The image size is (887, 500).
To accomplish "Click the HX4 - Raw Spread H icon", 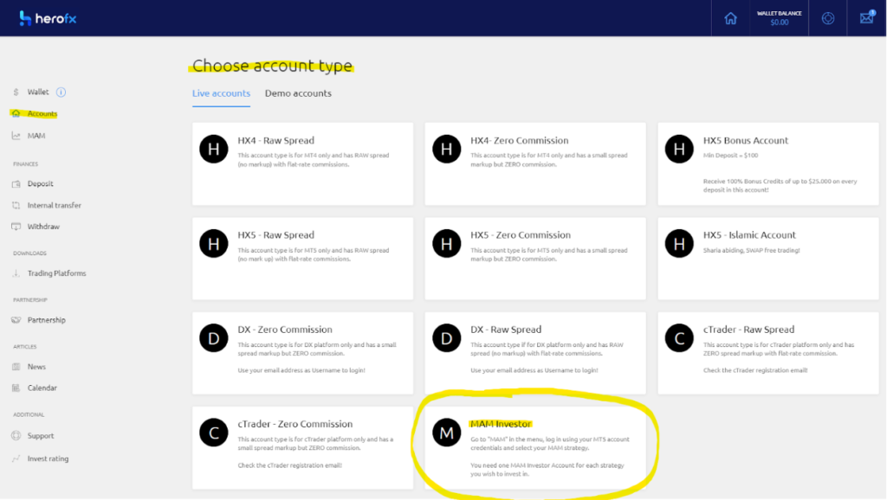I will coord(214,149).
